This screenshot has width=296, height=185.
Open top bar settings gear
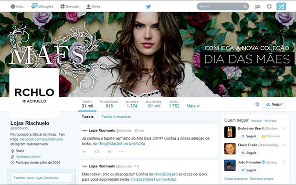[x=269, y=6]
